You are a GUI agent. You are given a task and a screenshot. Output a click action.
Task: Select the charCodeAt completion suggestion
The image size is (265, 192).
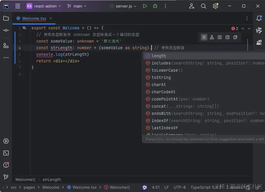pyautogui.click(x=204, y=92)
